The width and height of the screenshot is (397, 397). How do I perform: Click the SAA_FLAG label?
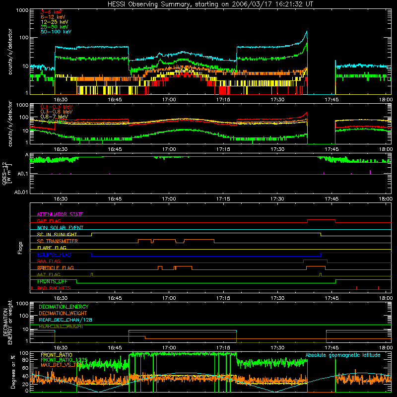coord(49,261)
